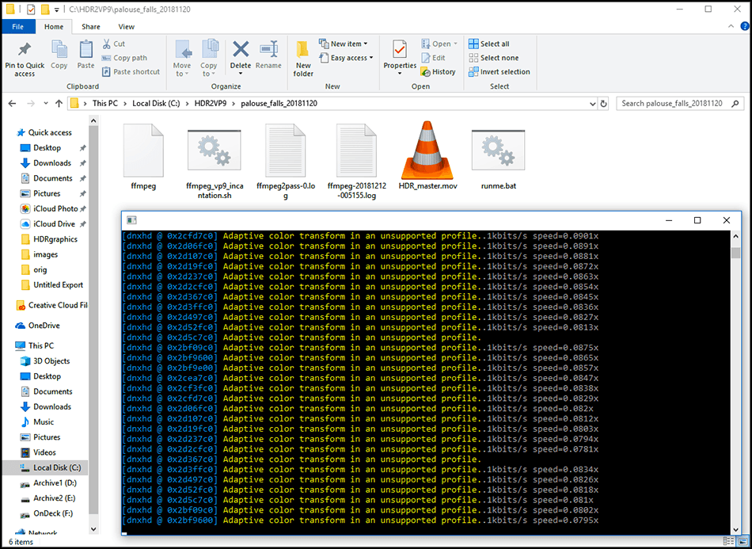Click Copy path in Clipboard group
This screenshot has width=752, height=549.
click(125, 58)
